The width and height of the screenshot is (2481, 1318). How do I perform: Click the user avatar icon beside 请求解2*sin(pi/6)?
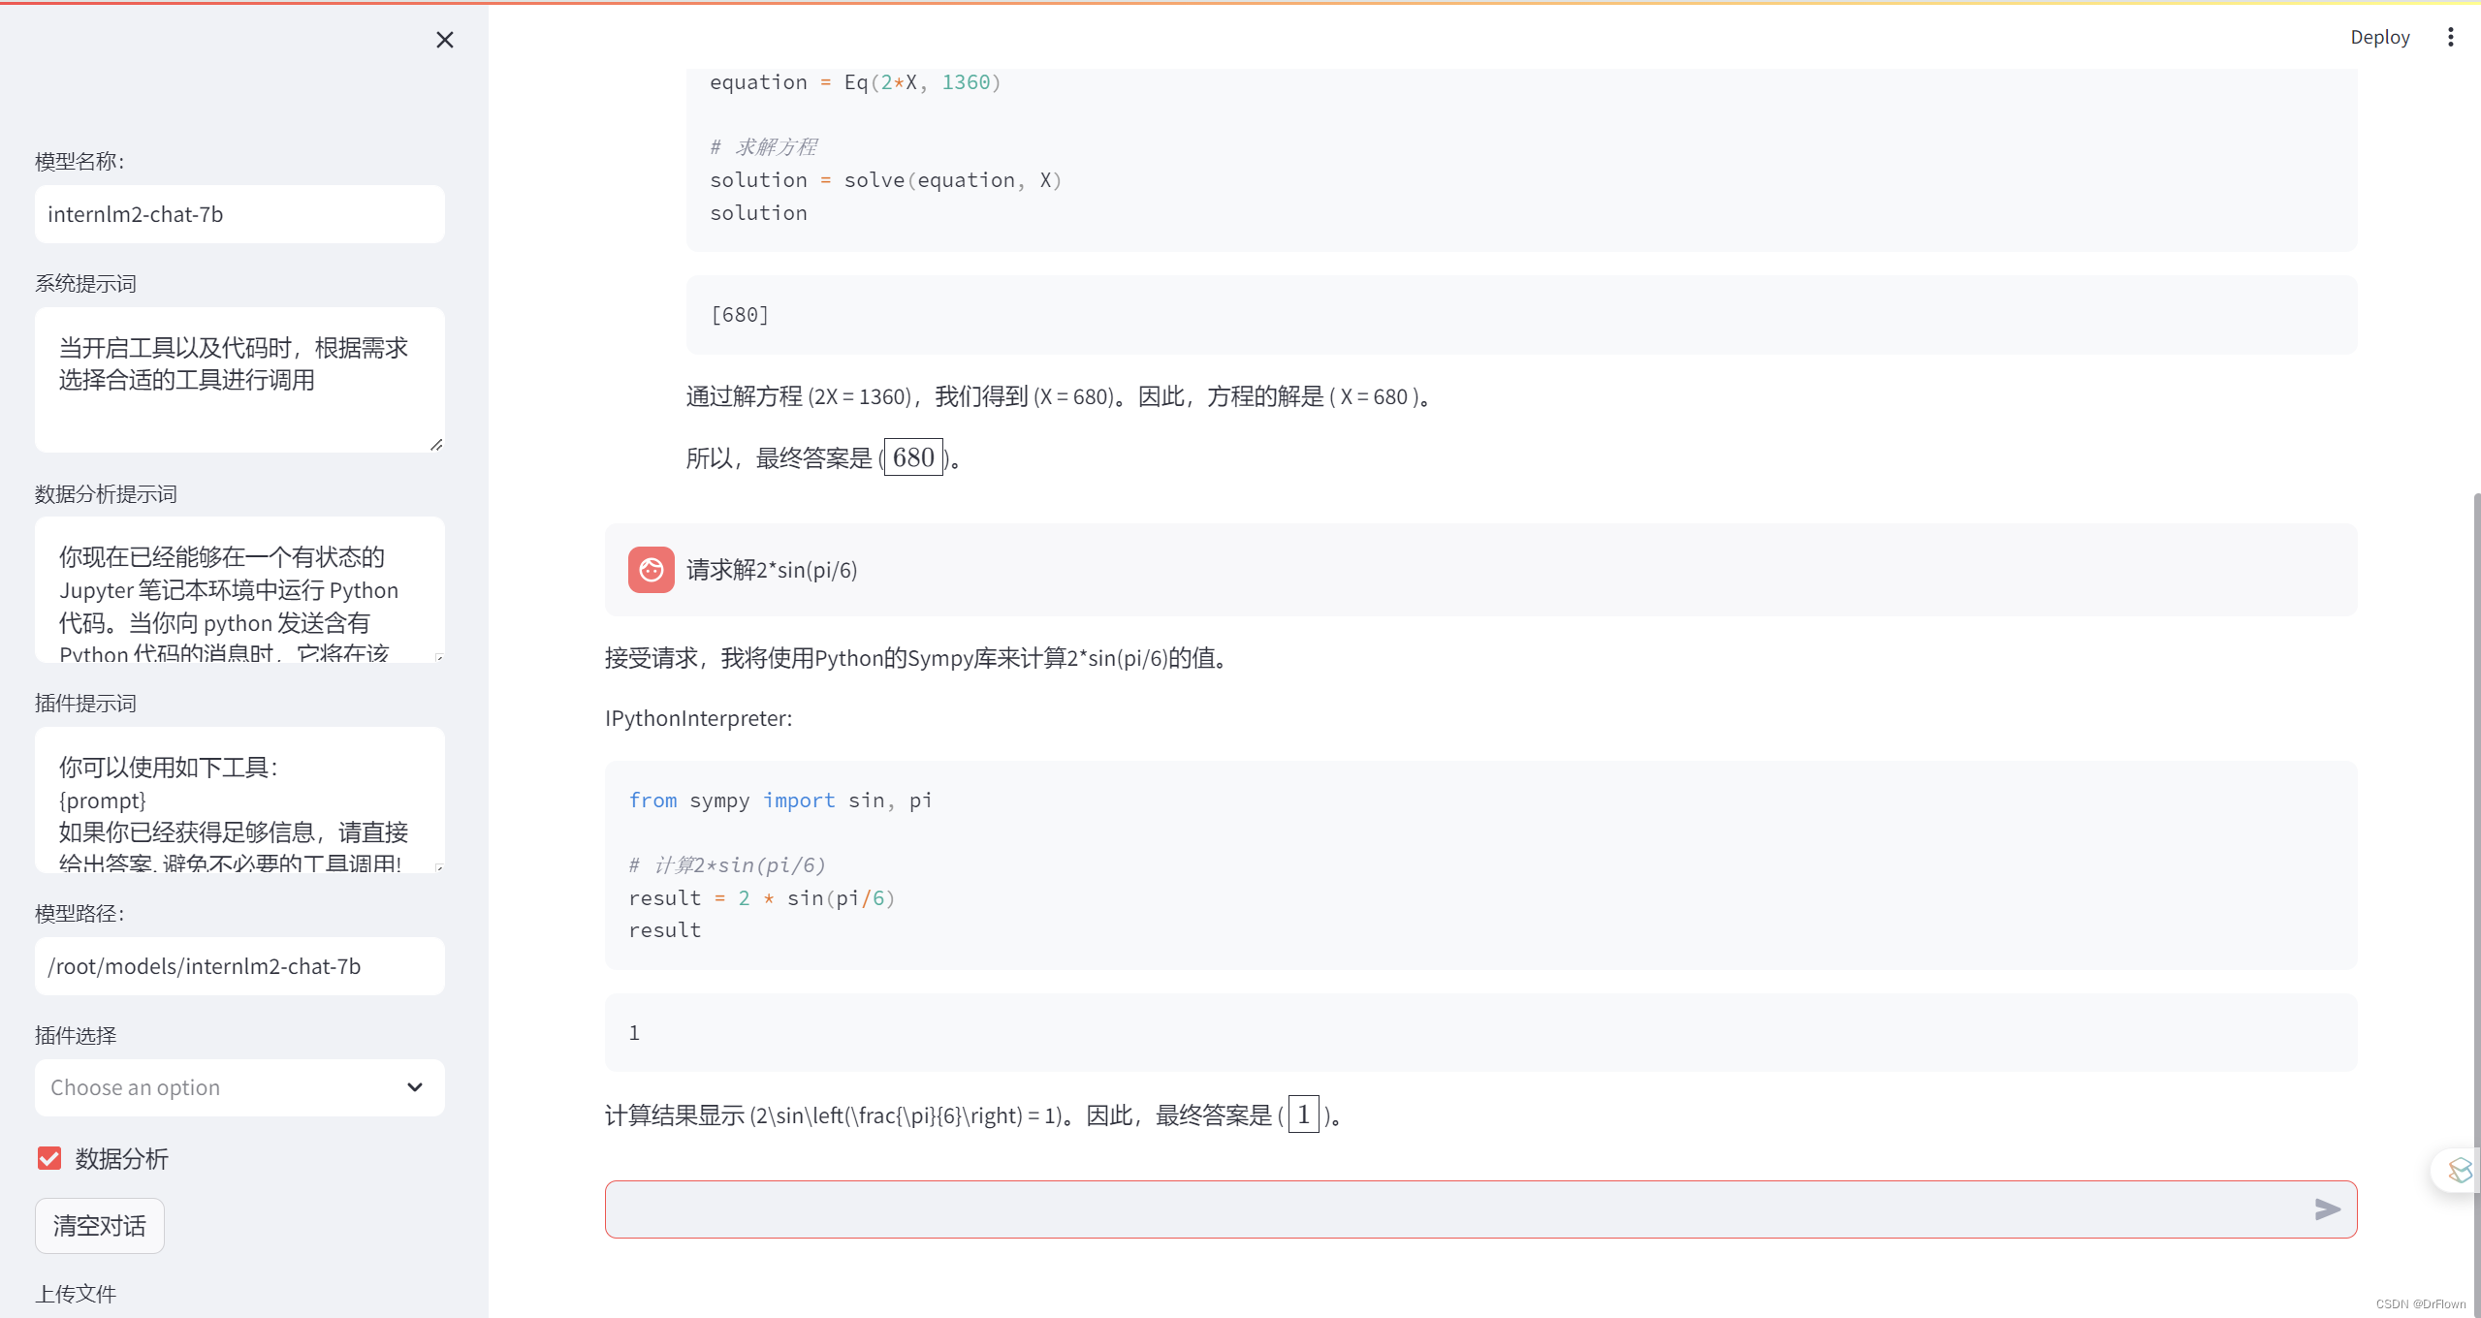point(651,570)
